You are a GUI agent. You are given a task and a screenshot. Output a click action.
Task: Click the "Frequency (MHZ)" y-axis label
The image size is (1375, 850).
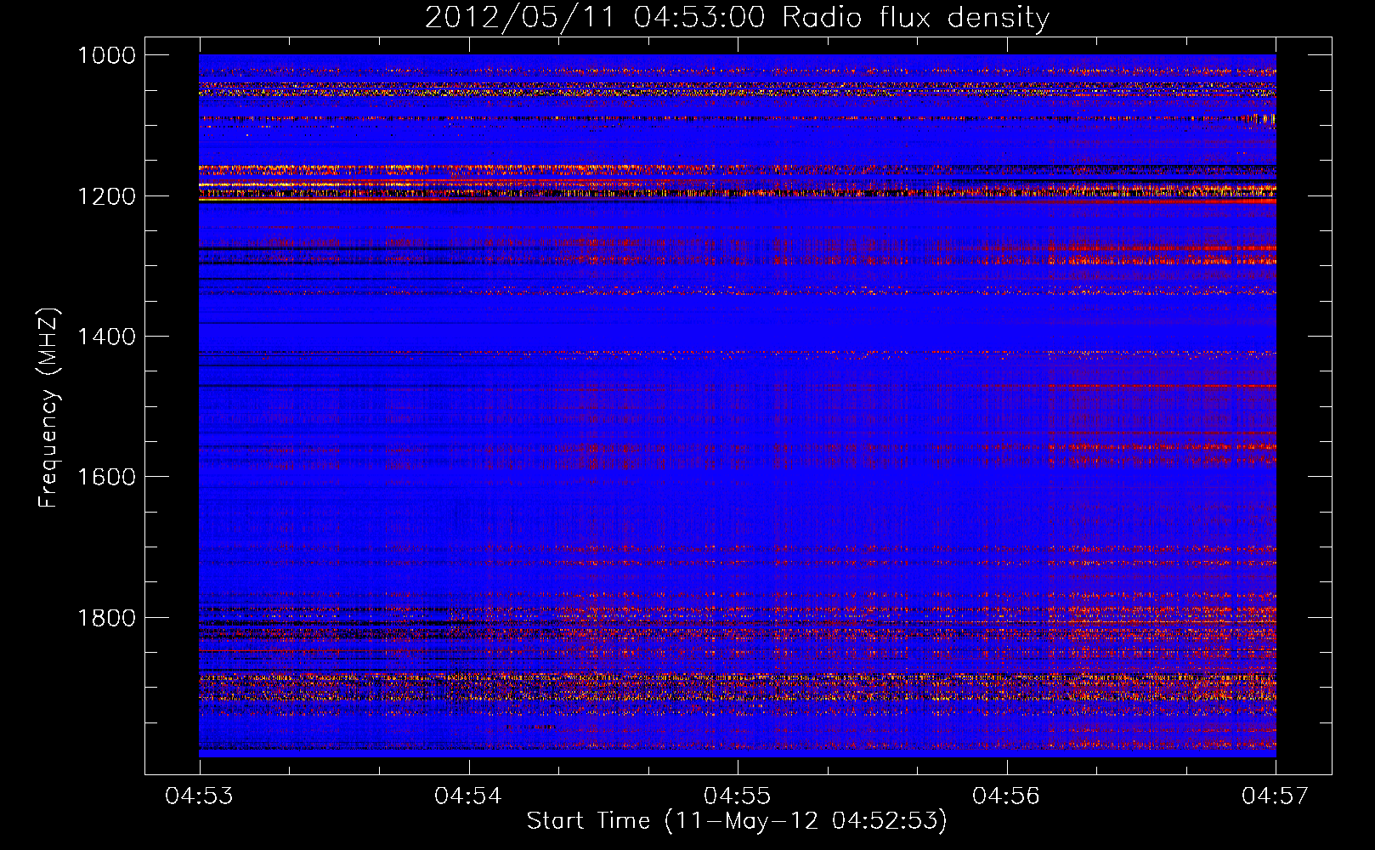point(48,408)
